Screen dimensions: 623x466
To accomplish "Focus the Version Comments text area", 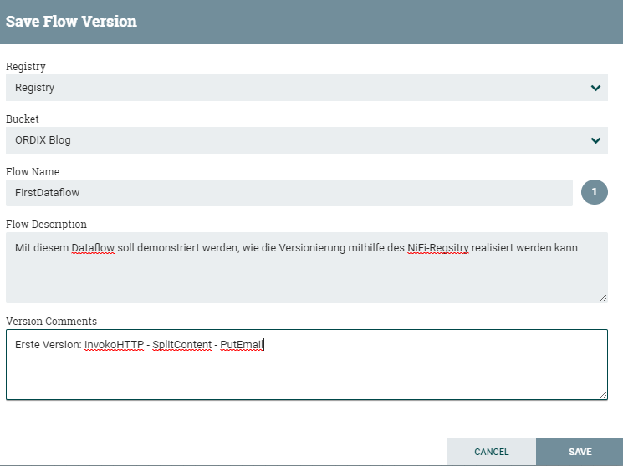I will [x=306, y=364].
